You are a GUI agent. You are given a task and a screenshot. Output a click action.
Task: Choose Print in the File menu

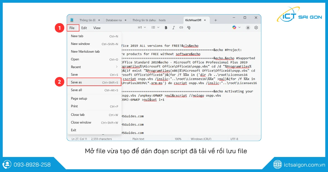(x=94, y=106)
